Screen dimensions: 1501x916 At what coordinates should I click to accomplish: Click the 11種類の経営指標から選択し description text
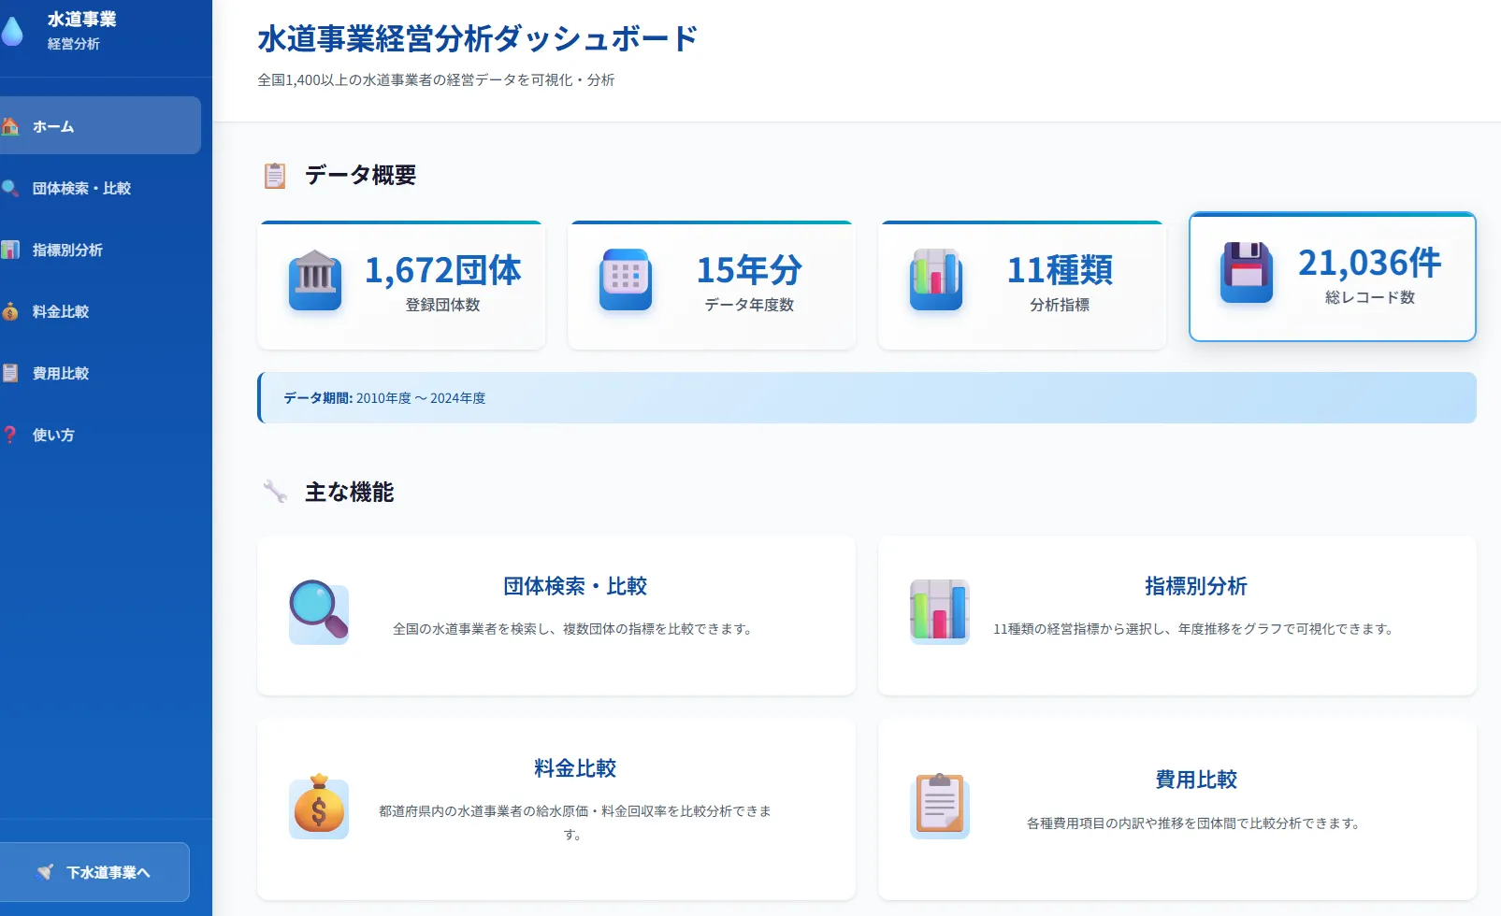[1196, 629]
